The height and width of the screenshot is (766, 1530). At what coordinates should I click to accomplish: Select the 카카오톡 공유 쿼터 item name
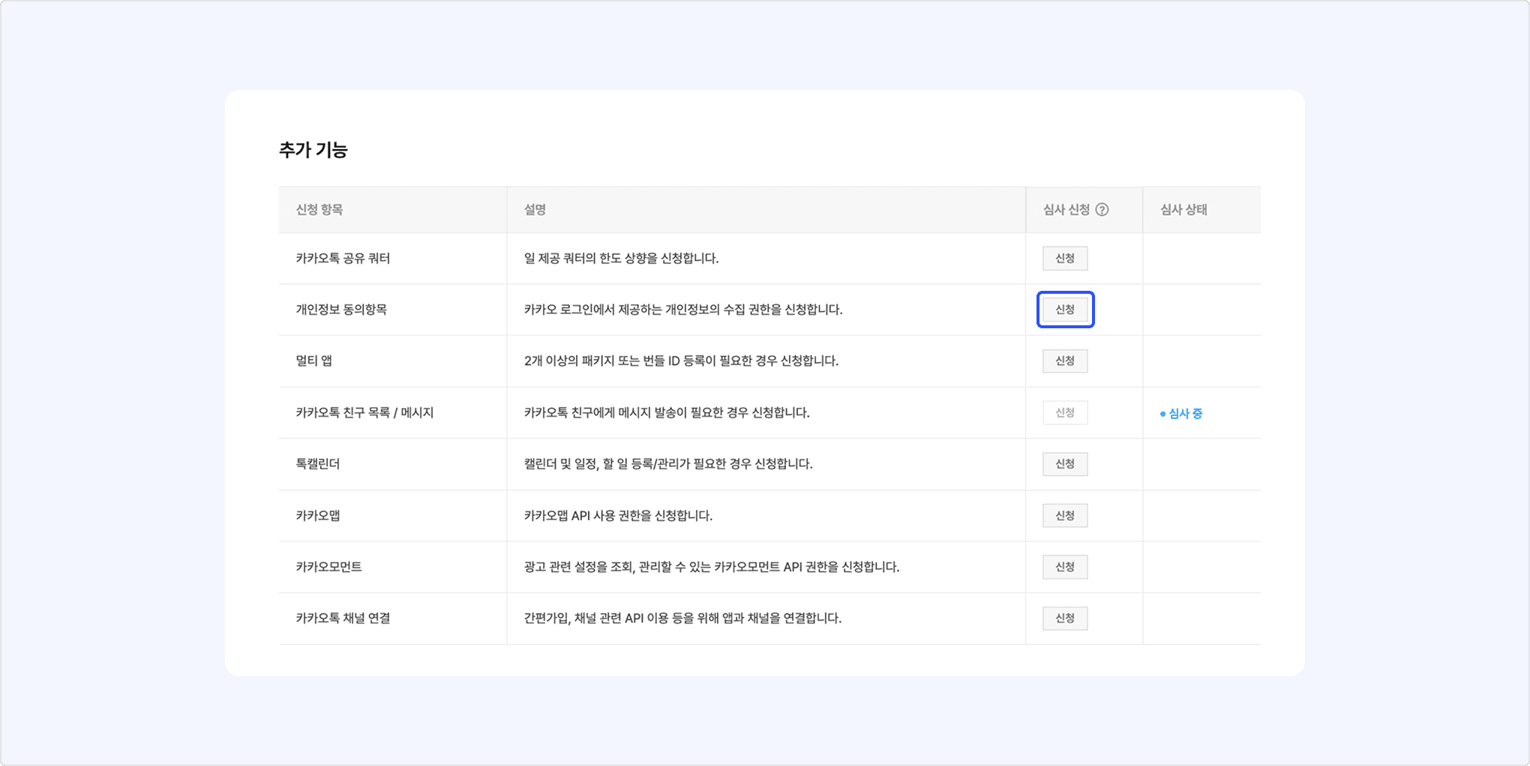coord(343,259)
